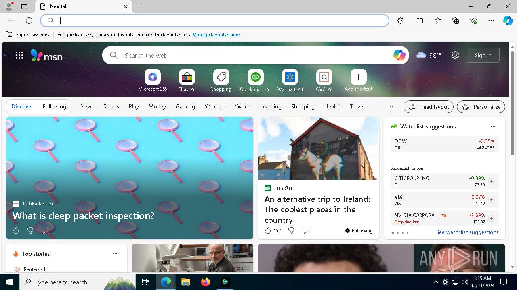Open the News tab

87,106
